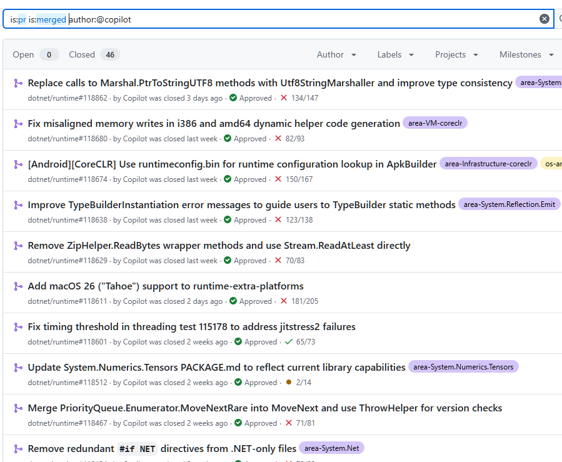Image resolution: width=562 pixels, height=462 pixels.
Task: Expand the Labels filter dropdown
Action: tap(395, 55)
